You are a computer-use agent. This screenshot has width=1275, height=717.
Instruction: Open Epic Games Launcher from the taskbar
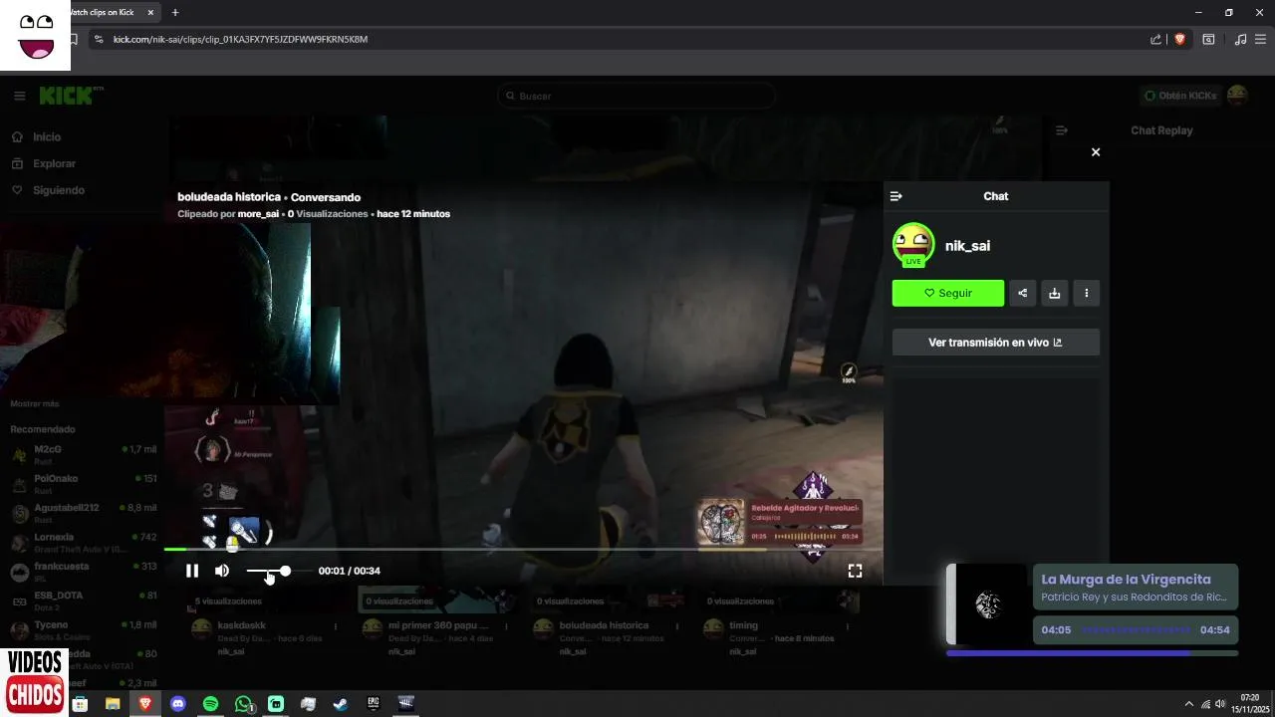tap(374, 704)
